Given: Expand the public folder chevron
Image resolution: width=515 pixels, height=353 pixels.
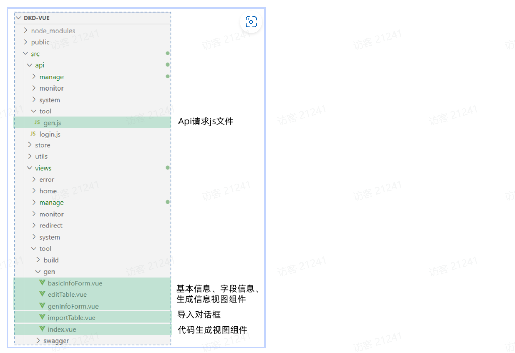Looking at the screenshot, I should [25, 42].
